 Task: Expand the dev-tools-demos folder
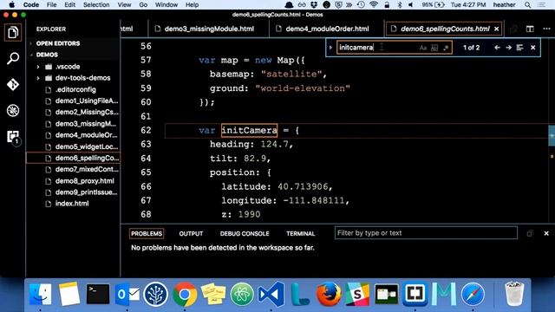pyautogui.click(x=82, y=78)
